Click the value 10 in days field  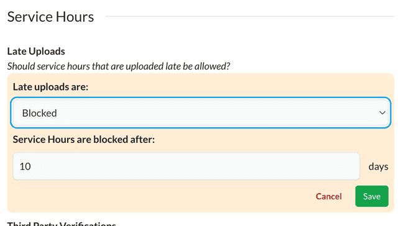point(25,166)
